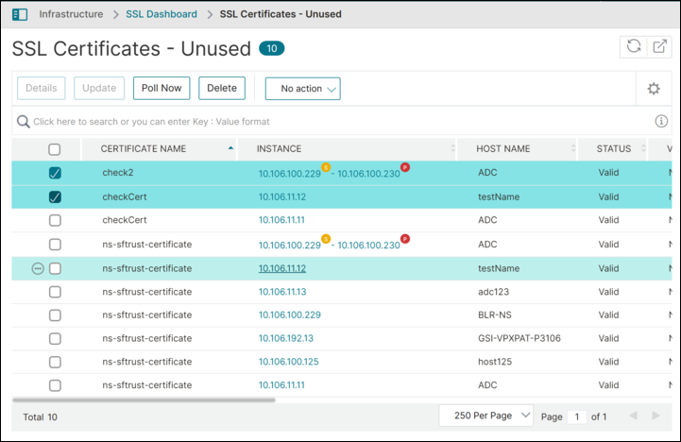Open row actions ellipsis for 10.106.11.12
This screenshot has width=681, height=442.
point(38,269)
